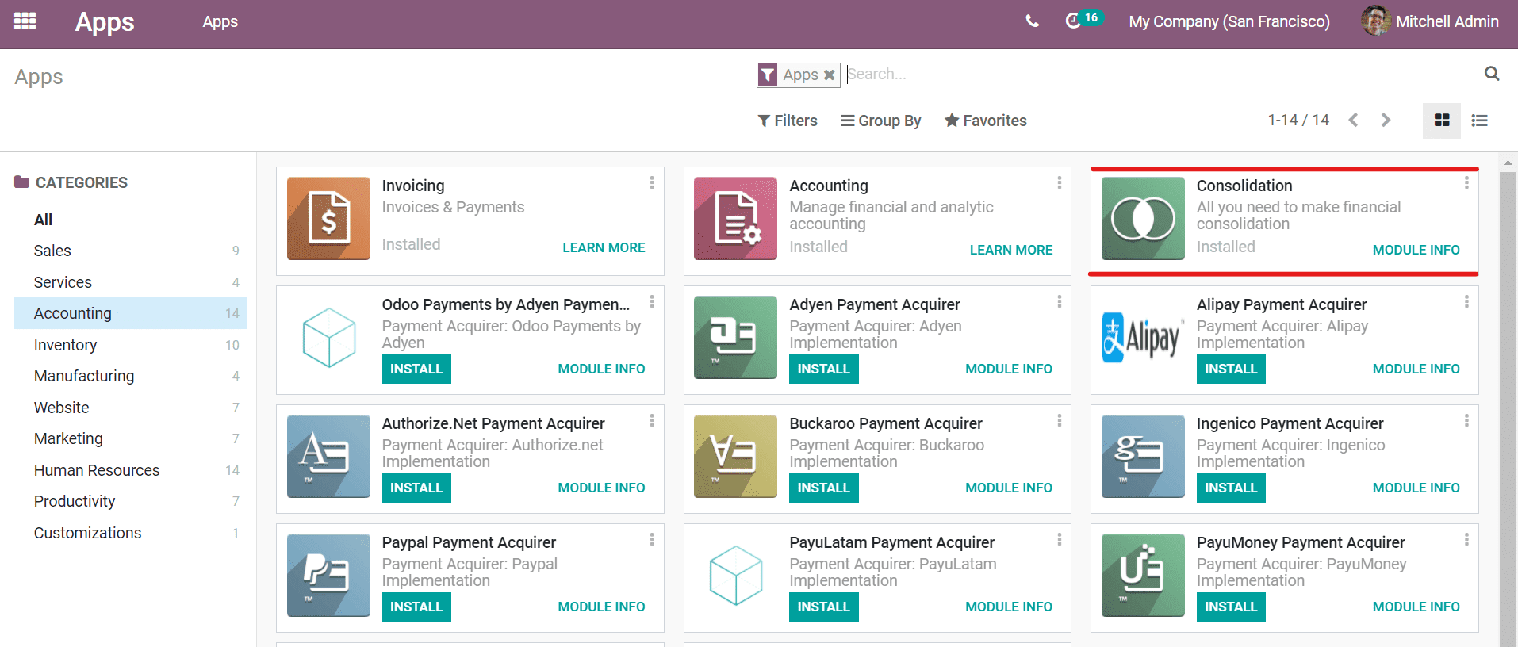The image size is (1518, 647).
Task: Install the Ingenico Payment Acquirer
Action: 1231,488
